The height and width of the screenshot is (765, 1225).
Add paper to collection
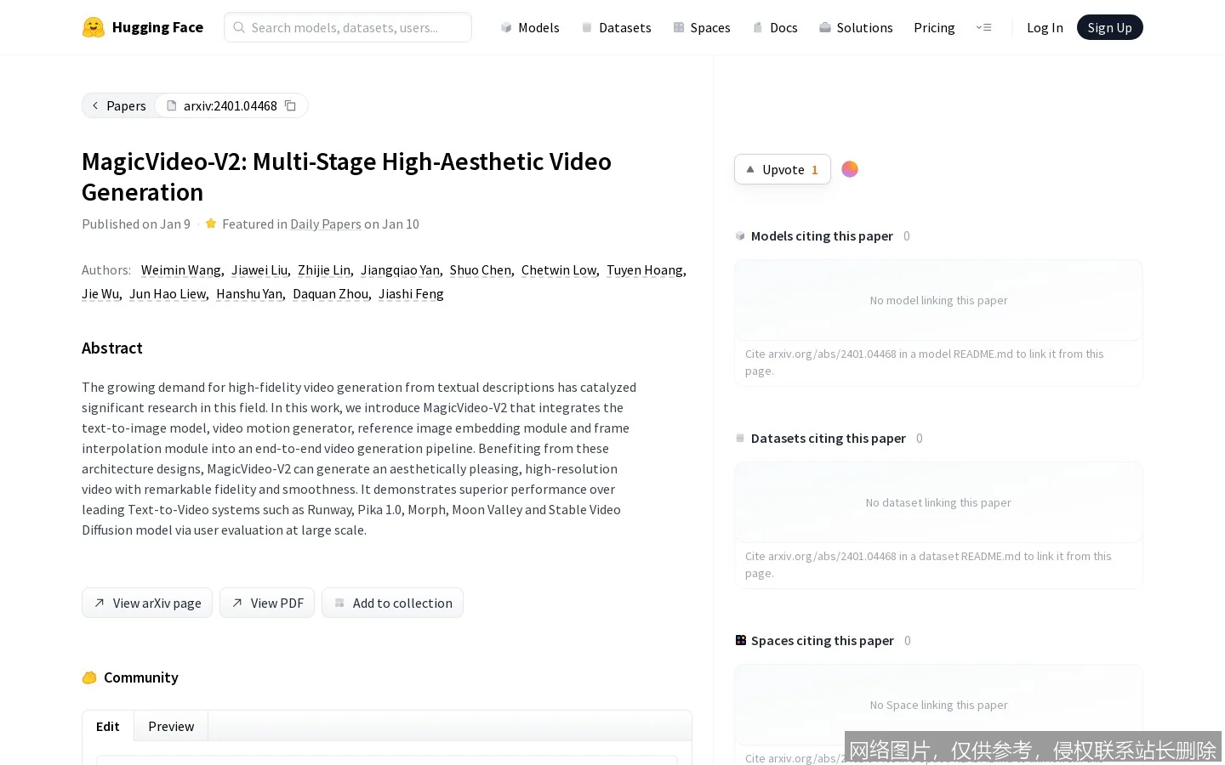392,603
